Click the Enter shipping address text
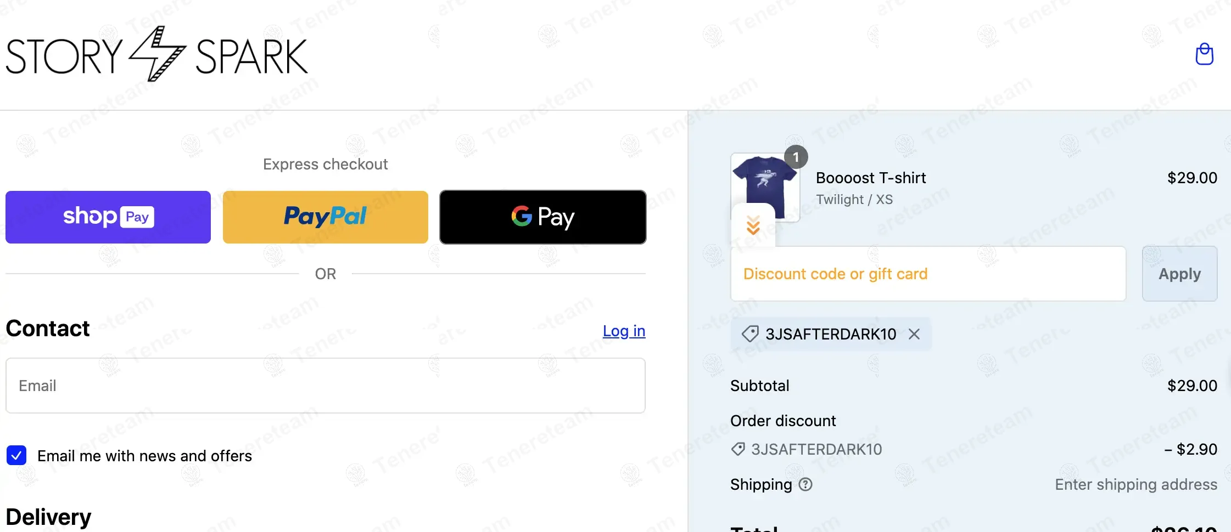 coord(1135,484)
